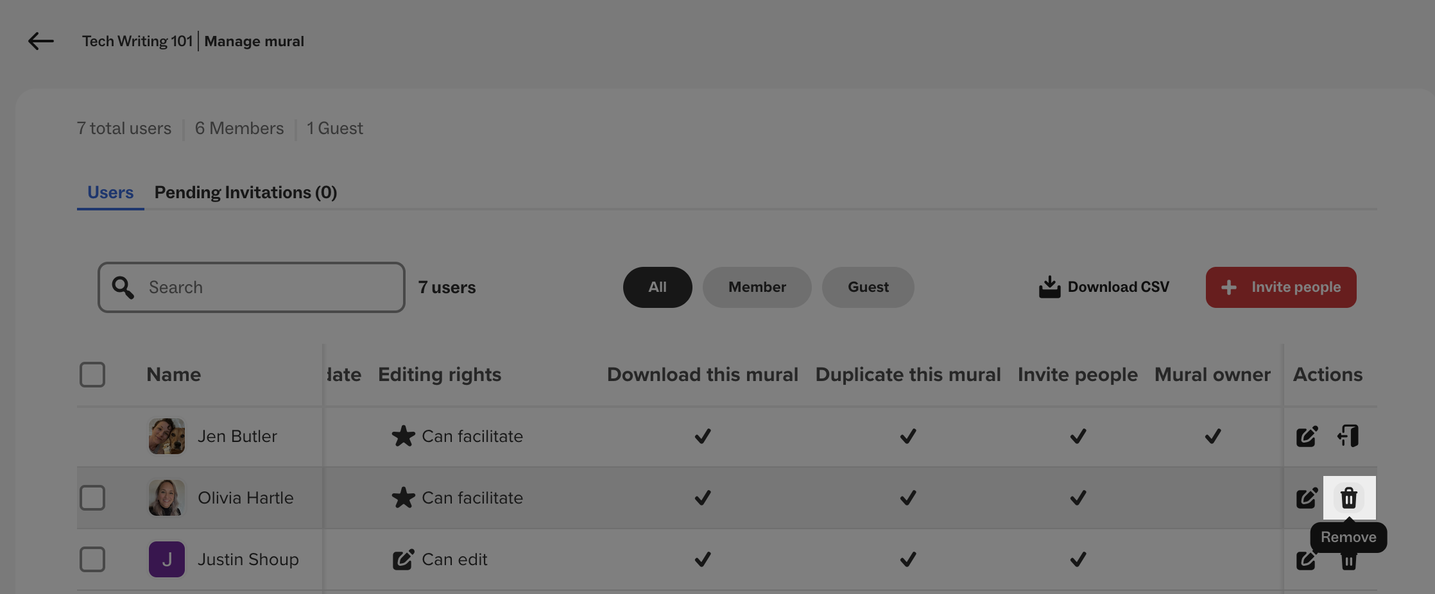
Task: Click the edit icon for Justin Shoup
Action: (x=1306, y=559)
